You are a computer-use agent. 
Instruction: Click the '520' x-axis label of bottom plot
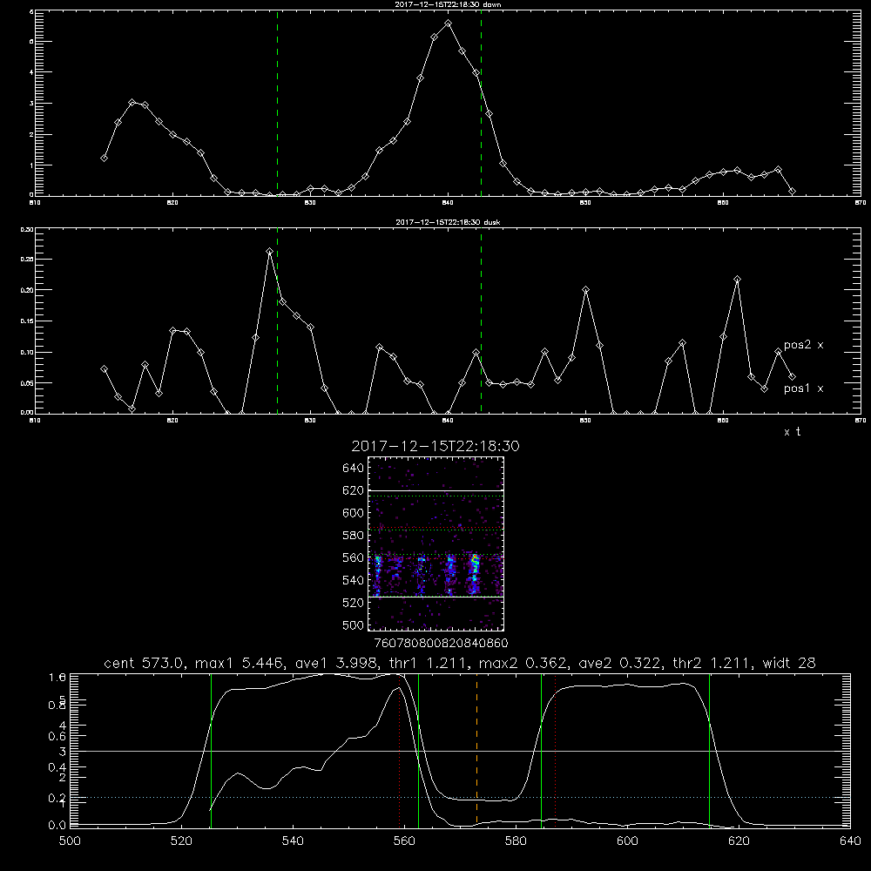coord(181,841)
